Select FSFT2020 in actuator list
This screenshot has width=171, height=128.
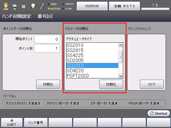tap(92, 76)
